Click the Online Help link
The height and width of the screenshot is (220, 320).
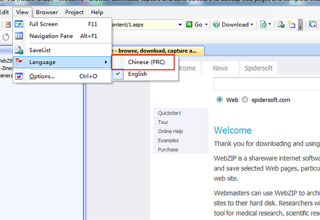tap(171, 131)
